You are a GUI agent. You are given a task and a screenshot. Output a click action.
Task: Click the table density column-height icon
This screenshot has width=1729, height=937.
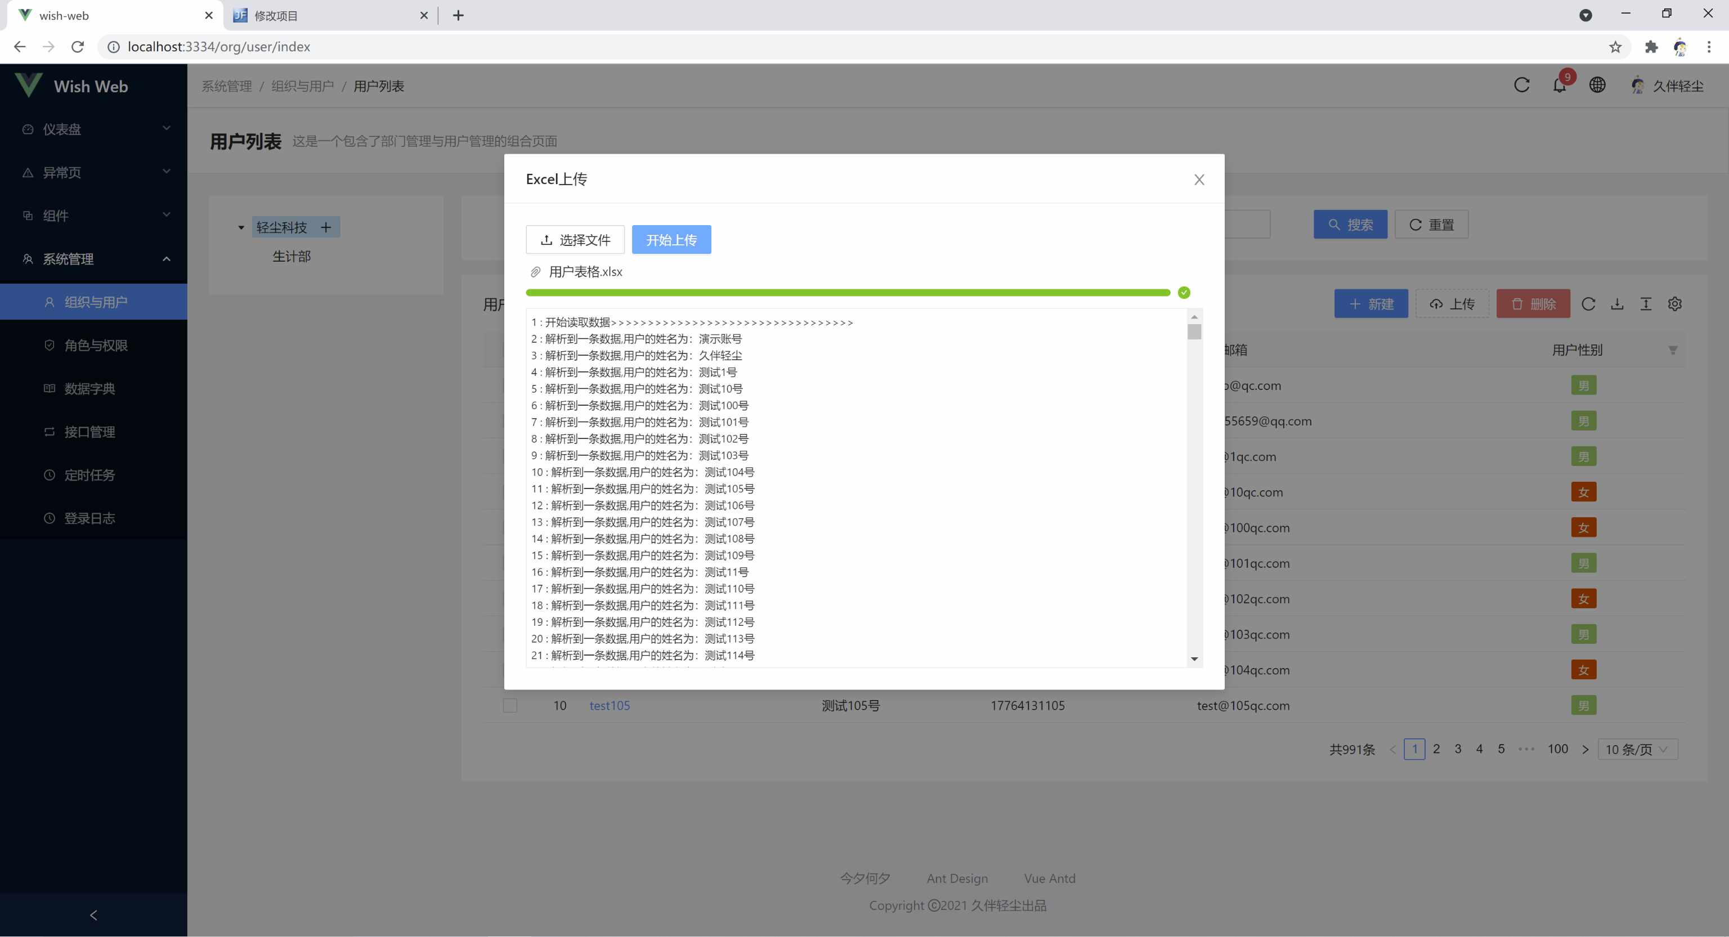(1646, 304)
